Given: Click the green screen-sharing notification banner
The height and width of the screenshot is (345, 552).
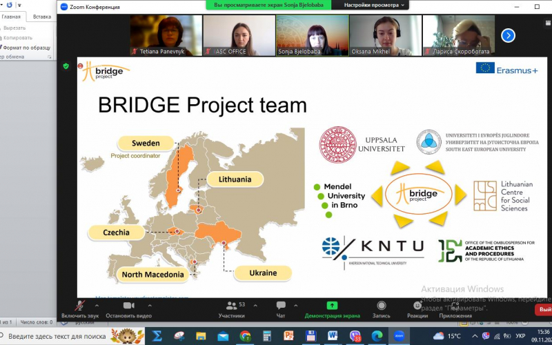Looking at the screenshot, I should pyautogui.click(x=269, y=5).
